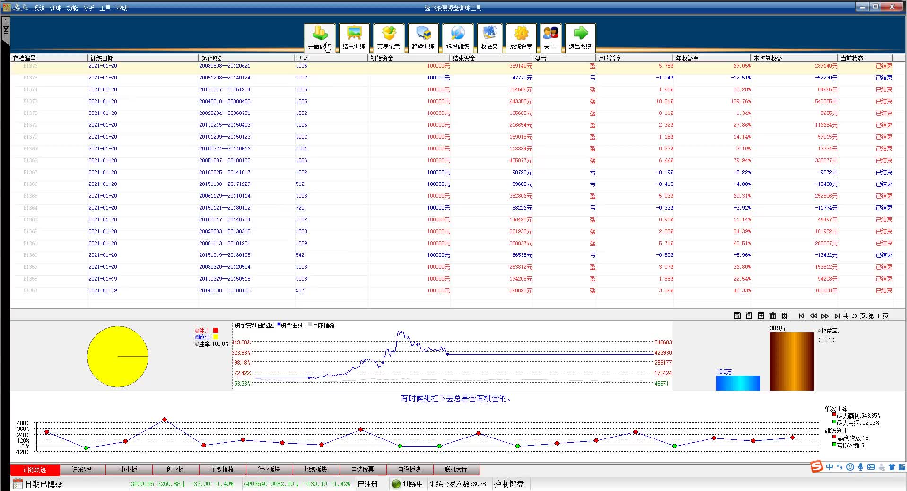Open the 分析 menu

pyautogui.click(x=89, y=8)
